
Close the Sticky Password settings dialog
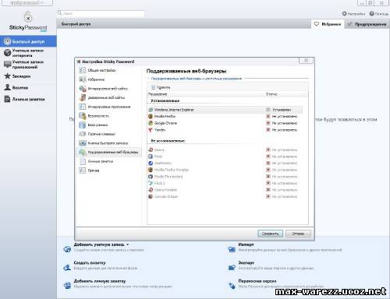(x=306, y=61)
